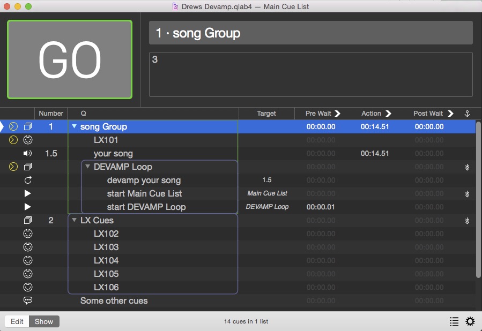Click the LX101 light cue icon
This screenshot has height=331, width=482.
point(28,140)
